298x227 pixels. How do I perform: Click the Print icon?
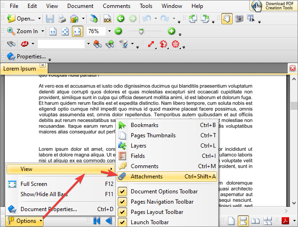pos(62,19)
